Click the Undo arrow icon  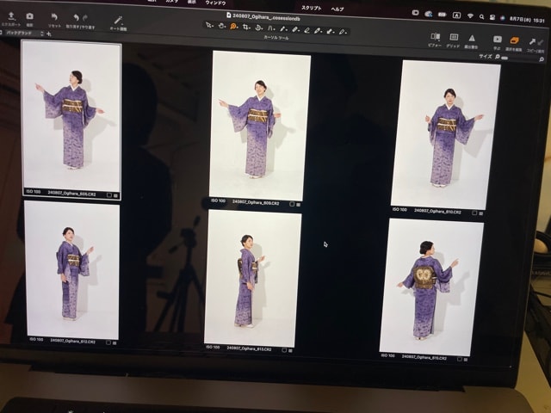pos(76,17)
